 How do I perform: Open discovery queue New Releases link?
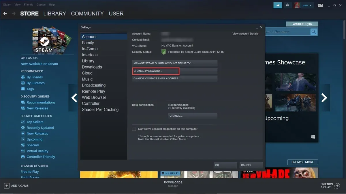click(37, 108)
